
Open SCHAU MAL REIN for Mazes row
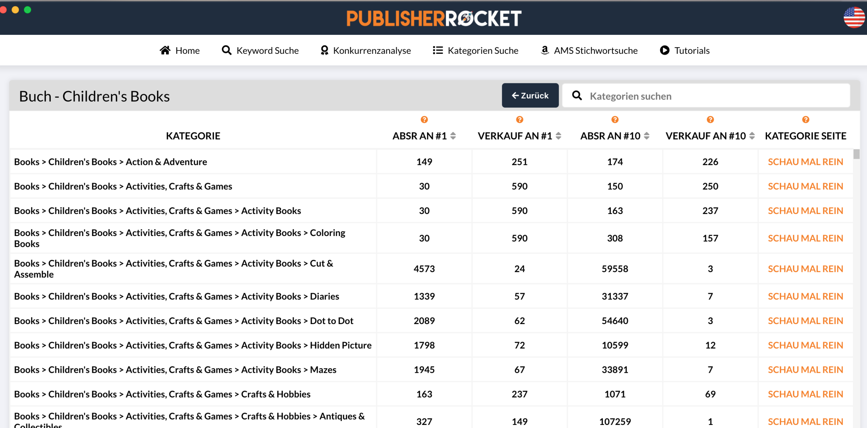click(805, 370)
